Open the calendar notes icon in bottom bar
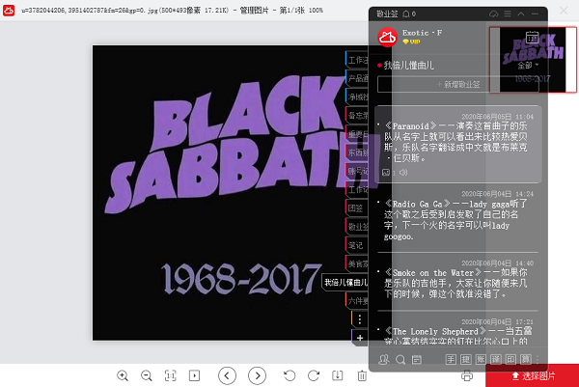Viewport: 579px width, 387px height. (x=417, y=359)
